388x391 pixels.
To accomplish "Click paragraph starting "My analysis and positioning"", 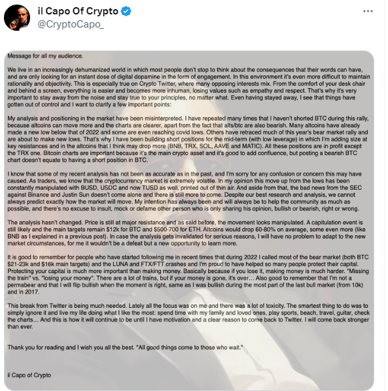I will (x=188, y=139).
